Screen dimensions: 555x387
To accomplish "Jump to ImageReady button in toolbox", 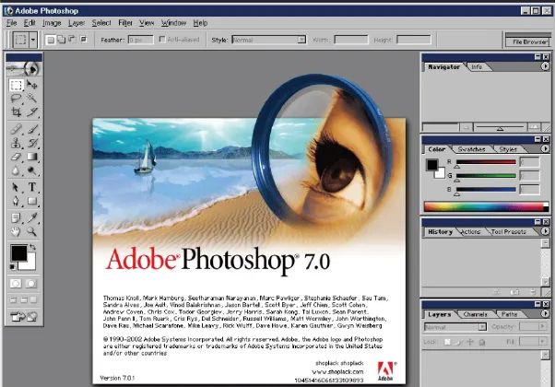I will click(24, 316).
